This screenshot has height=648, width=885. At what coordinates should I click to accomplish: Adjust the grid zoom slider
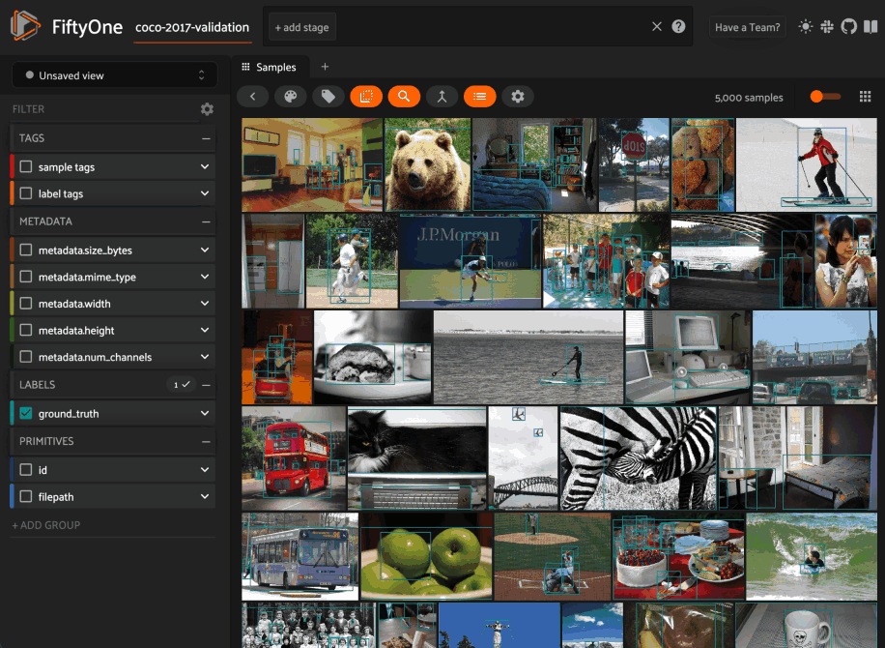pos(824,97)
